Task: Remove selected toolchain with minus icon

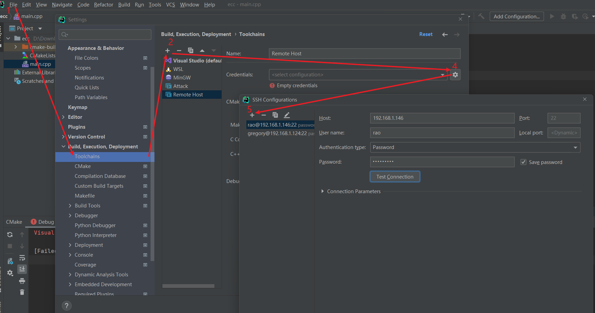Action: click(179, 51)
